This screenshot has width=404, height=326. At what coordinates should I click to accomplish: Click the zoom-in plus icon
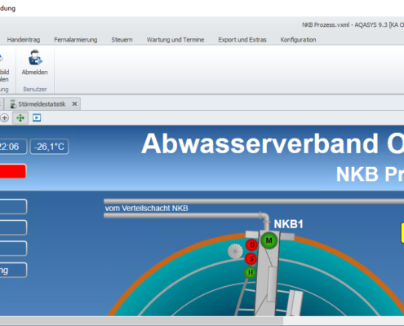[4, 118]
